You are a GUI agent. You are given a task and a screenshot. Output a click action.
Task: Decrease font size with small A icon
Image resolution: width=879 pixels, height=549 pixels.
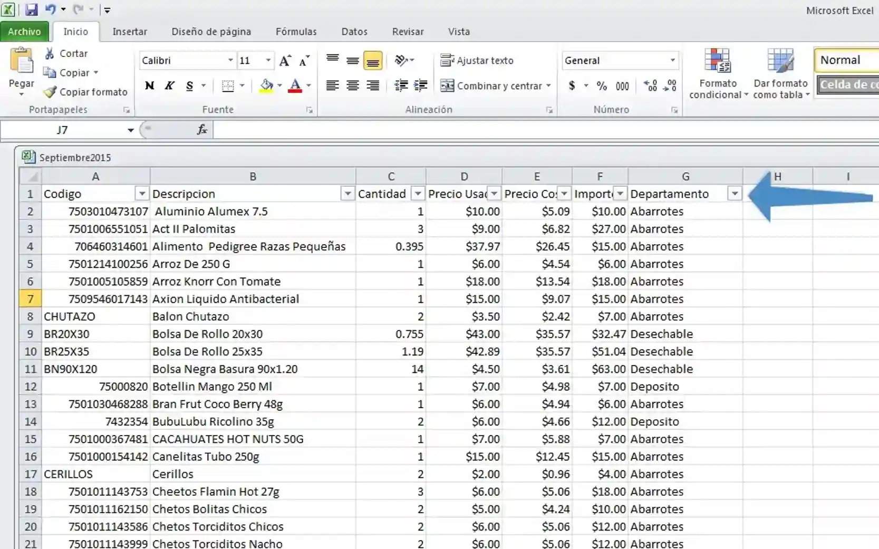[x=304, y=61]
